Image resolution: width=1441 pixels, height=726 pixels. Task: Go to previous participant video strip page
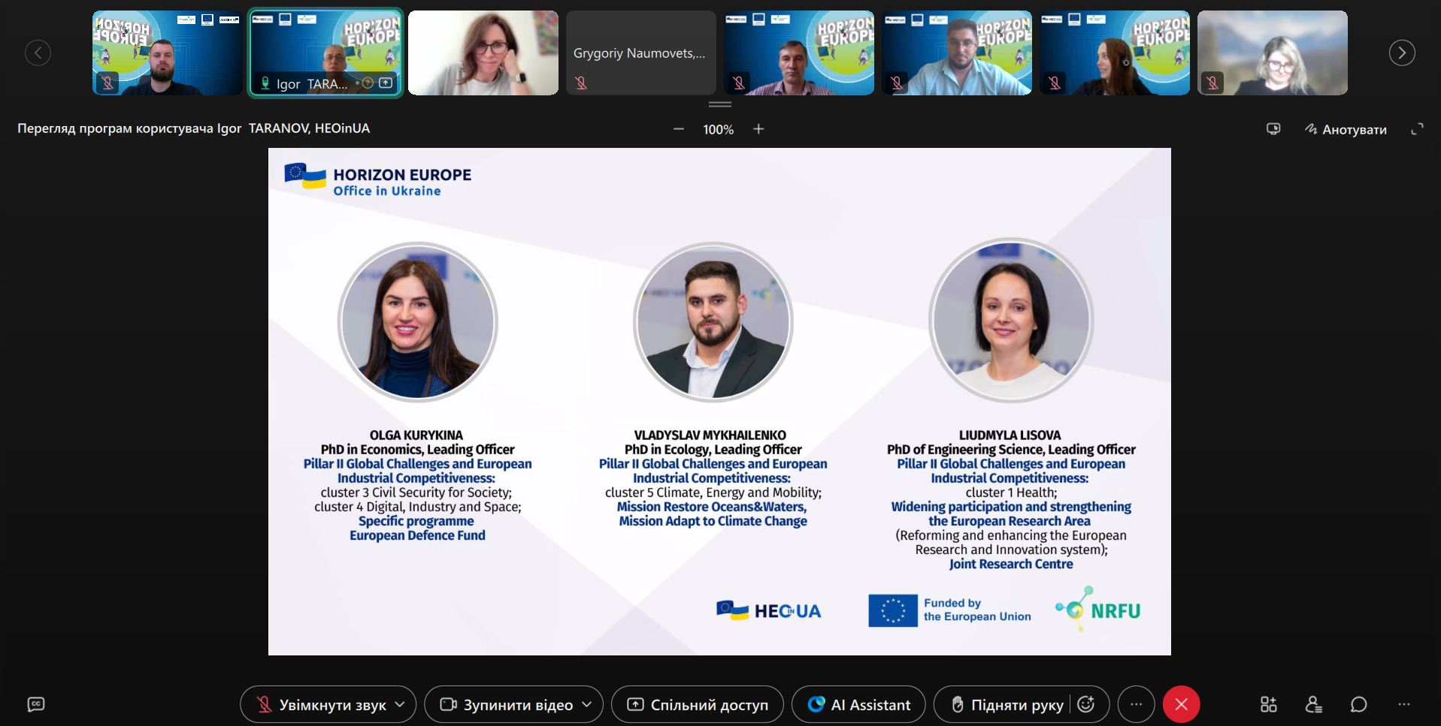point(38,53)
